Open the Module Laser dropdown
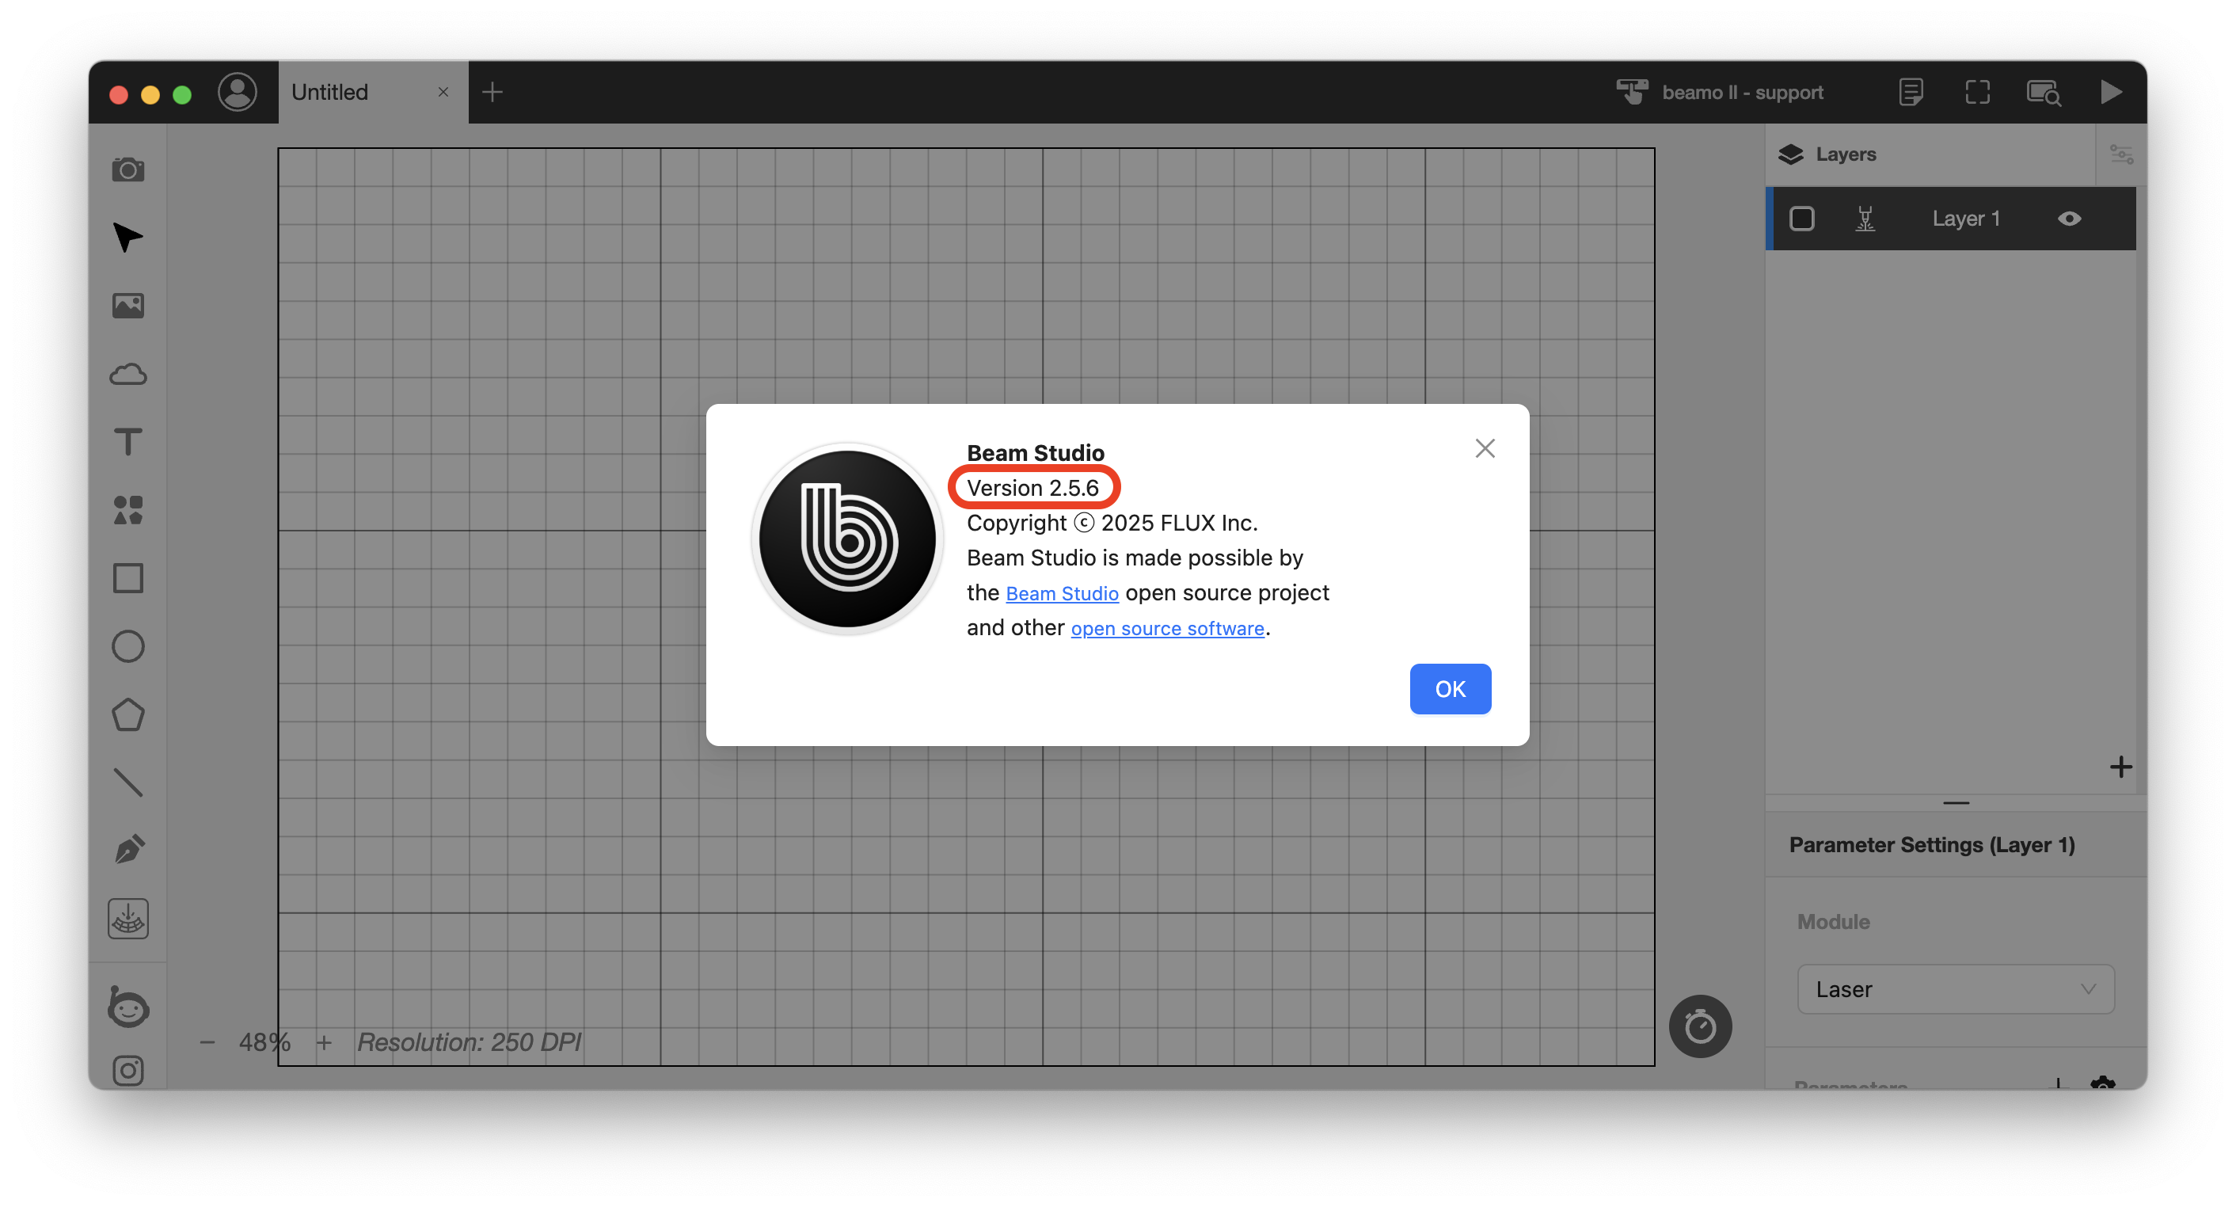2236x1207 pixels. click(1955, 989)
